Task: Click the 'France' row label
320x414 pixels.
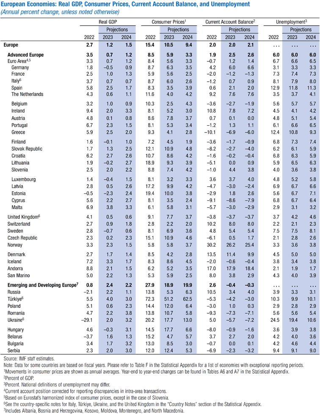Action: 18,74
